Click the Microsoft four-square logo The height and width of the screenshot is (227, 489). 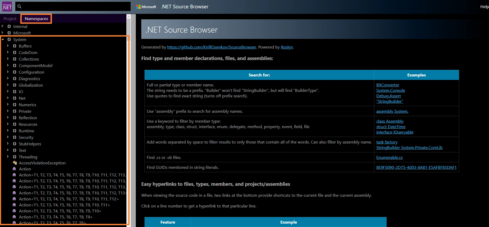click(x=138, y=7)
